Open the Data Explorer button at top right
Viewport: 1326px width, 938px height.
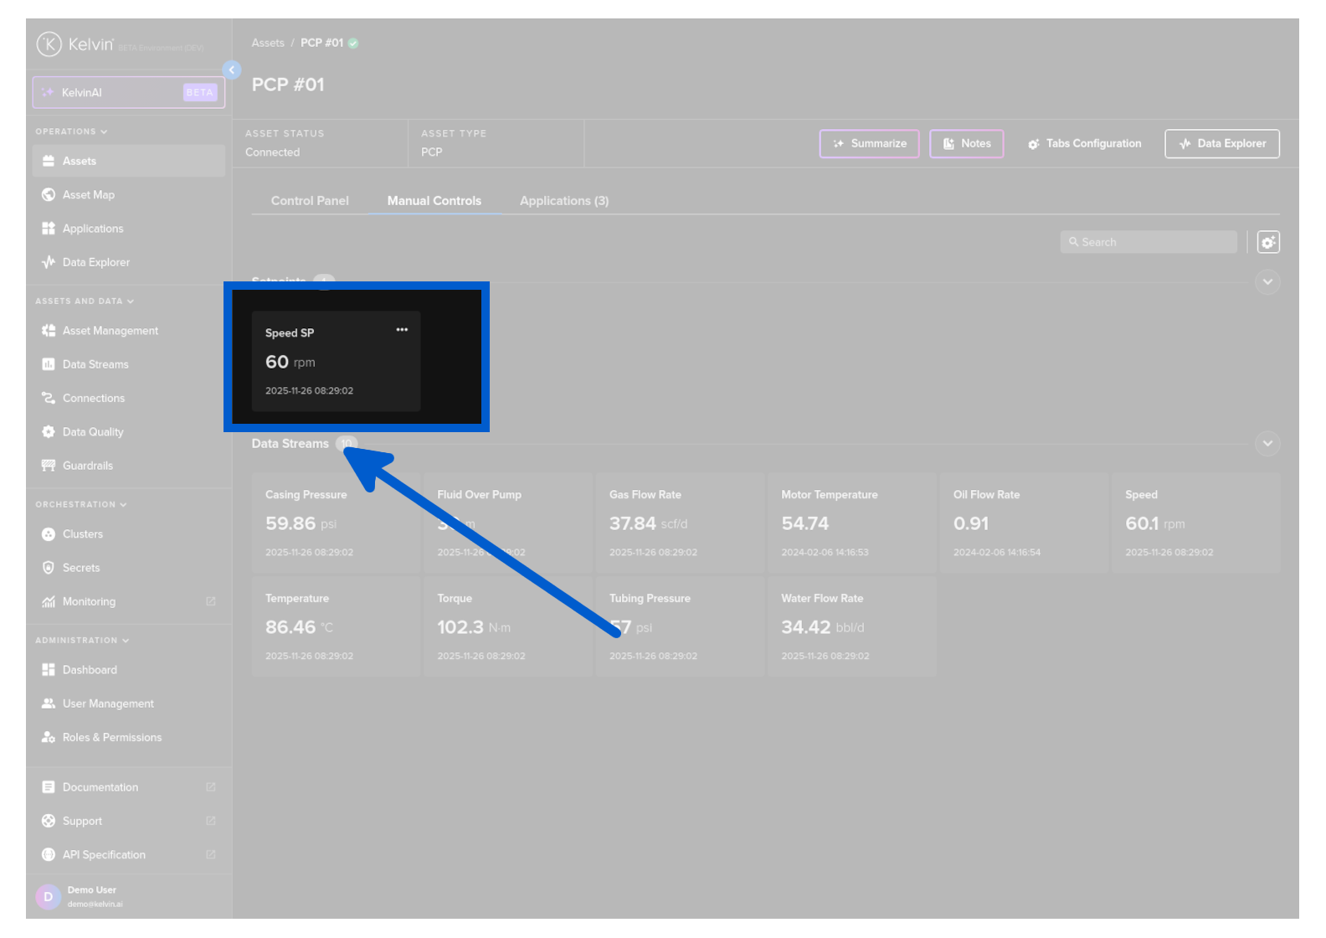coord(1222,144)
